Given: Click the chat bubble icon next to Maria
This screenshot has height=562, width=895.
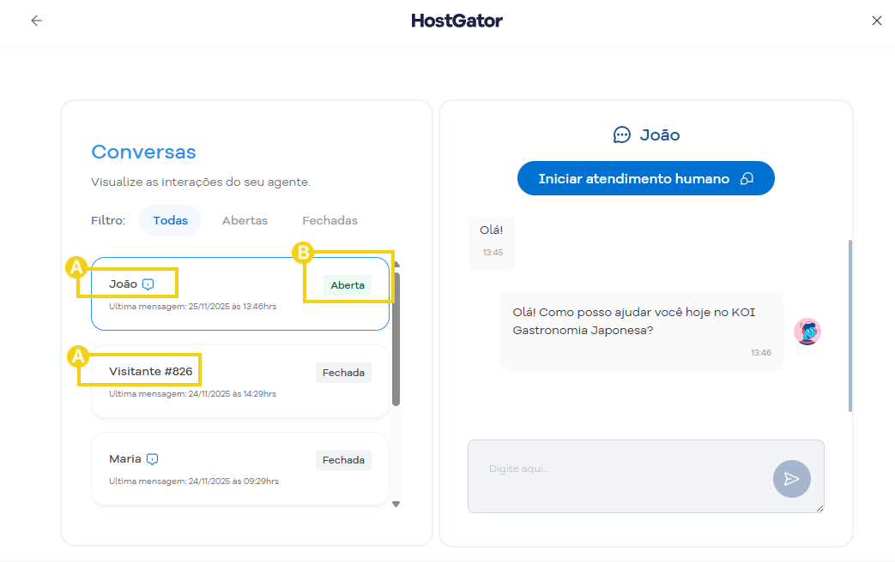Looking at the screenshot, I should tap(152, 458).
